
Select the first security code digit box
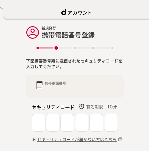[39, 123]
